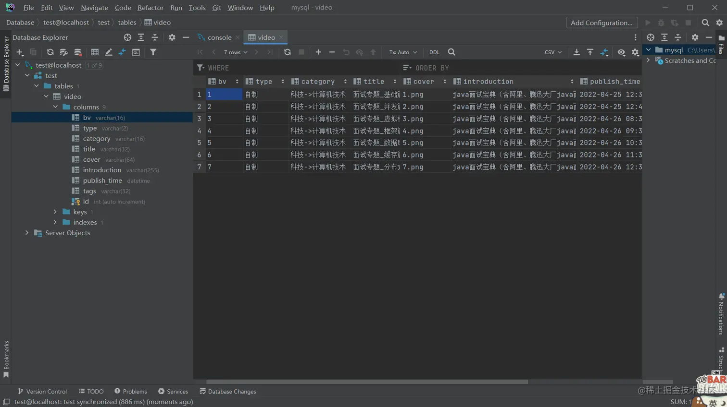Click the New (plus) icon in Database Explorer
This screenshot has height=407, width=727.
(20, 52)
